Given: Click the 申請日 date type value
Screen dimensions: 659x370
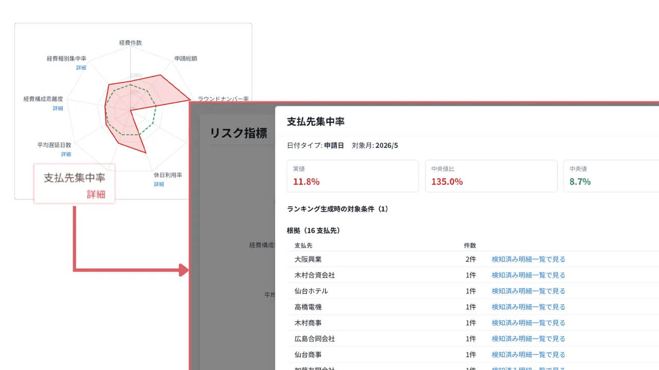Looking at the screenshot, I should pos(334,145).
